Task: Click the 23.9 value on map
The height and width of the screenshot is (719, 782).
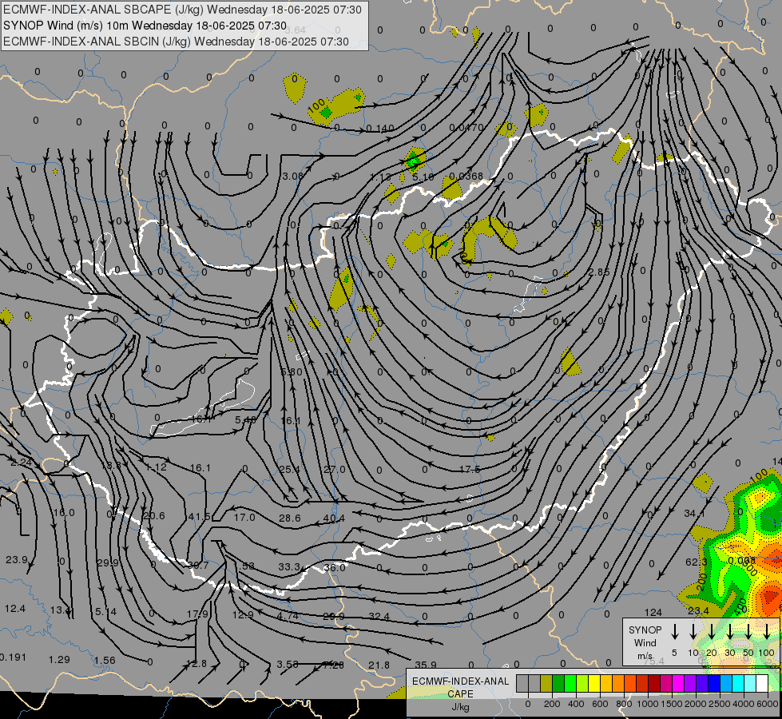Action: tap(17, 559)
